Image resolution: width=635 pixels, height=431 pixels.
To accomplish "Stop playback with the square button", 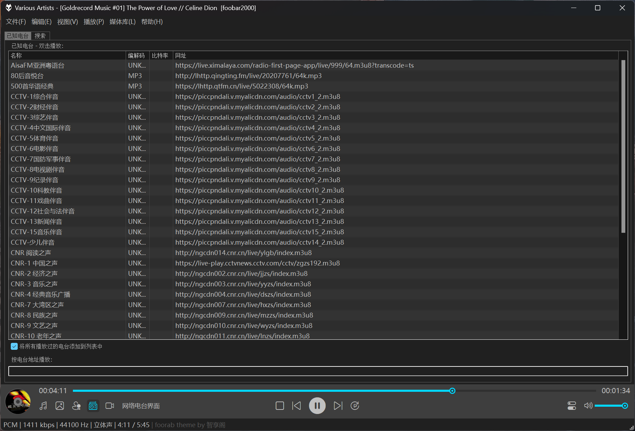I will coord(280,406).
